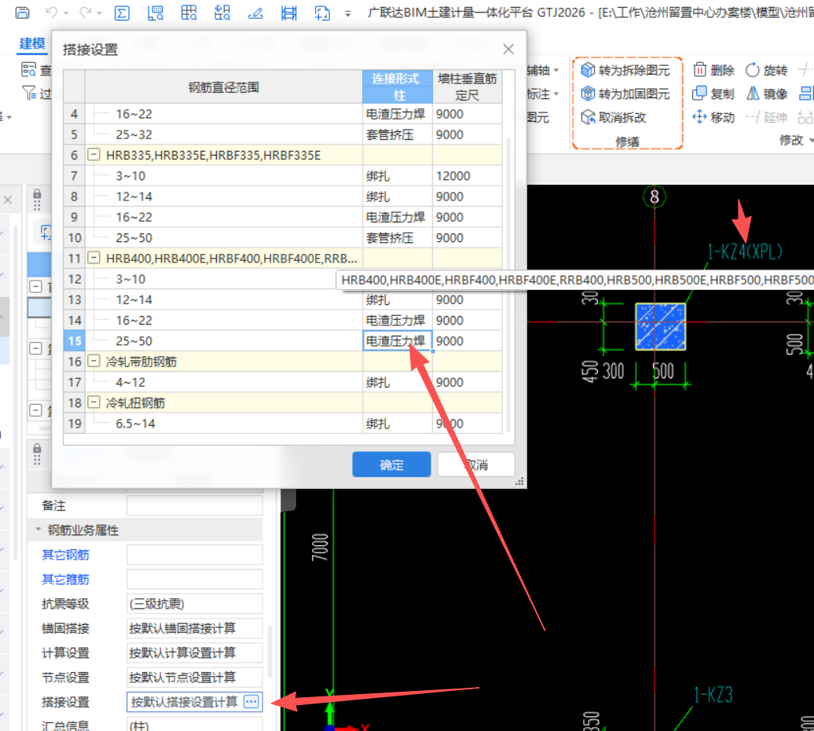
Task: Click row number 15 header
Action: (75, 341)
